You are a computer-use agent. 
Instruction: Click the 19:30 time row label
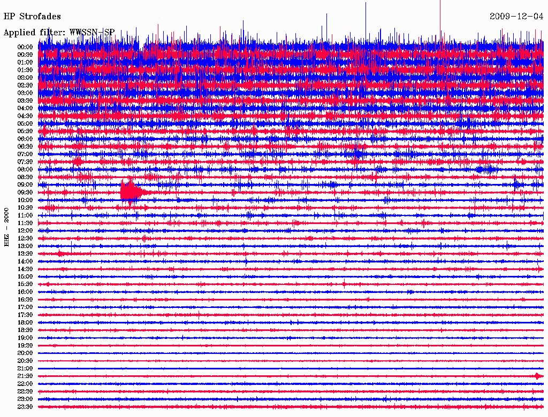click(25, 345)
